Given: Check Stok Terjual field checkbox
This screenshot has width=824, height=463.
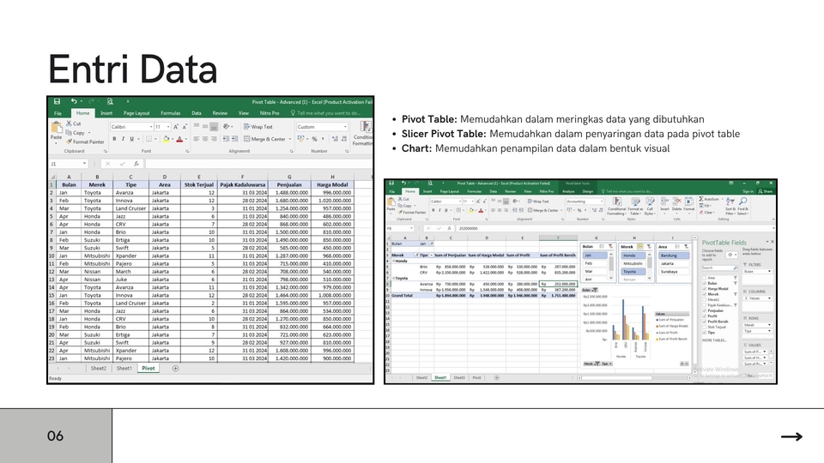Looking at the screenshot, I should coord(704,327).
